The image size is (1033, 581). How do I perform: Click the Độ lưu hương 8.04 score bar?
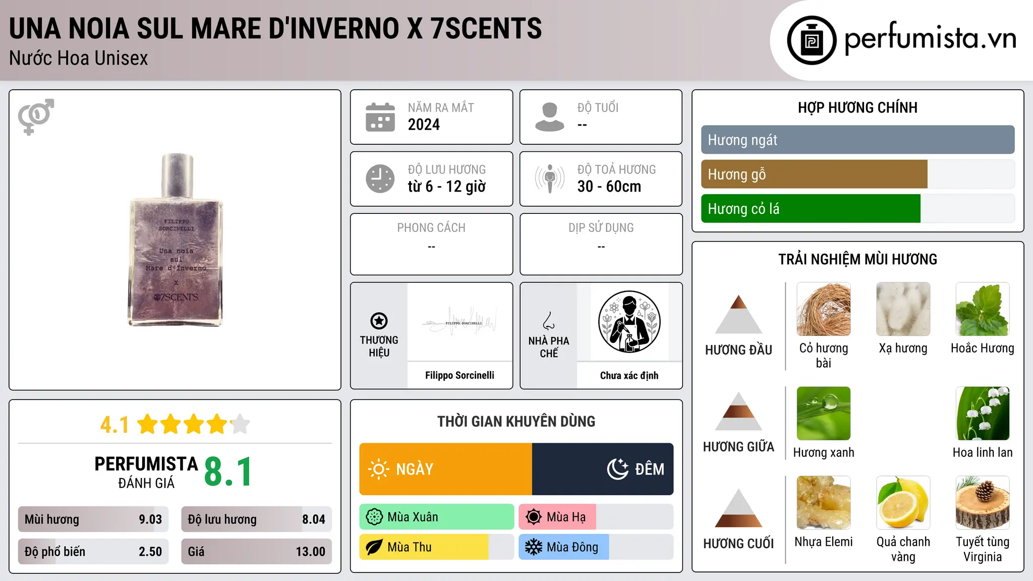coord(256,519)
